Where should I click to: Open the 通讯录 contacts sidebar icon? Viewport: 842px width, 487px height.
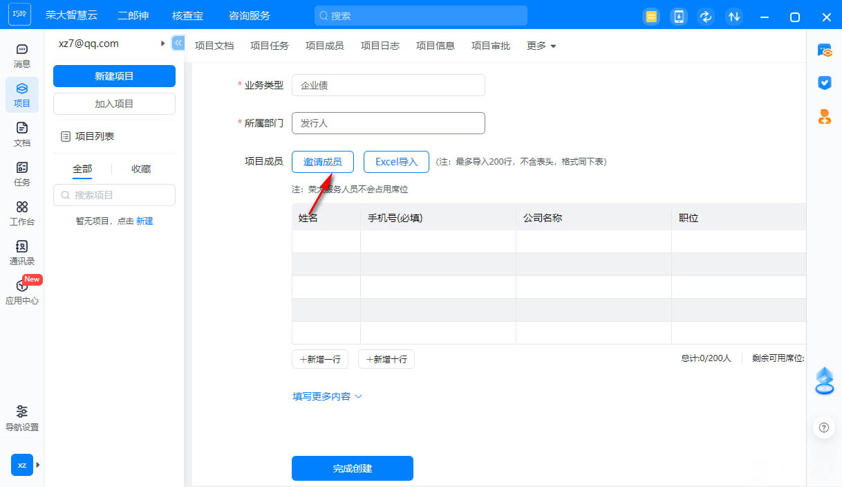coord(22,252)
